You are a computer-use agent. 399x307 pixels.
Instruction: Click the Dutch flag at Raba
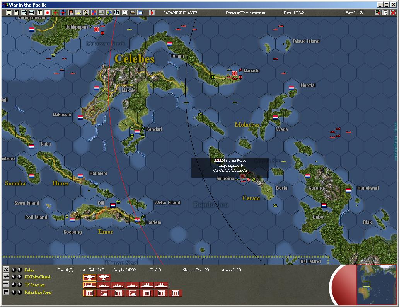pyautogui.click(x=32, y=146)
